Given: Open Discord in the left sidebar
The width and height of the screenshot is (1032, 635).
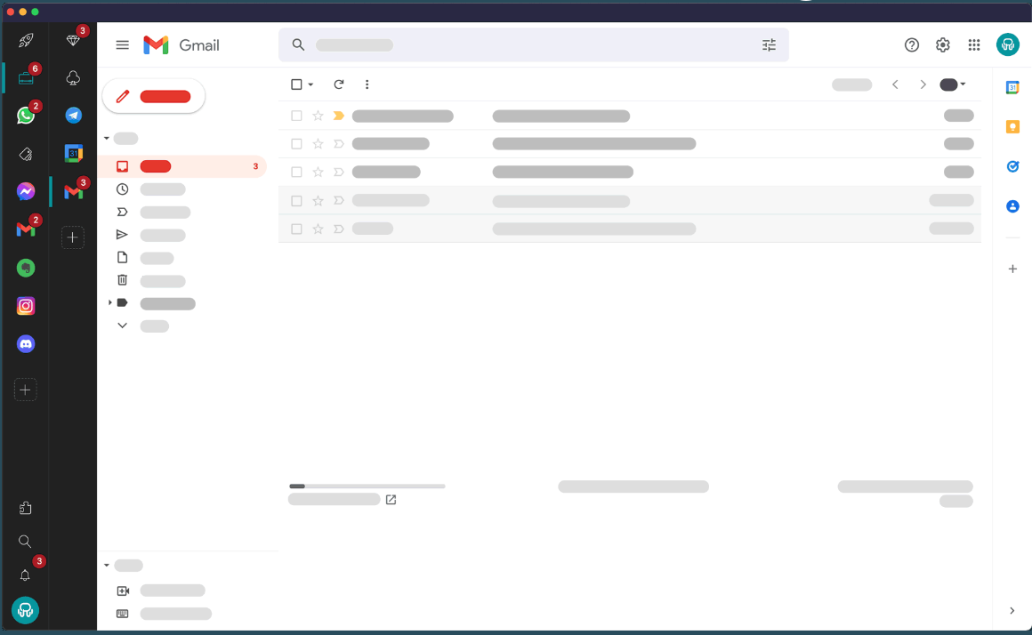Looking at the screenshot, I should 26,344.
